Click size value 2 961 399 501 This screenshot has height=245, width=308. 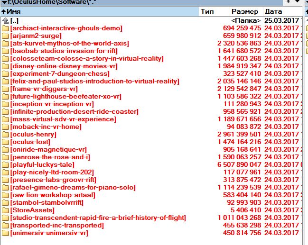239,135
